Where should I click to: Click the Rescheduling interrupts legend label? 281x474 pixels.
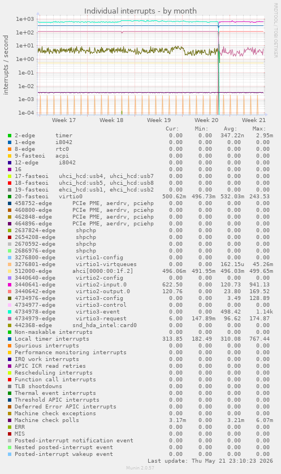click(54, 373)
